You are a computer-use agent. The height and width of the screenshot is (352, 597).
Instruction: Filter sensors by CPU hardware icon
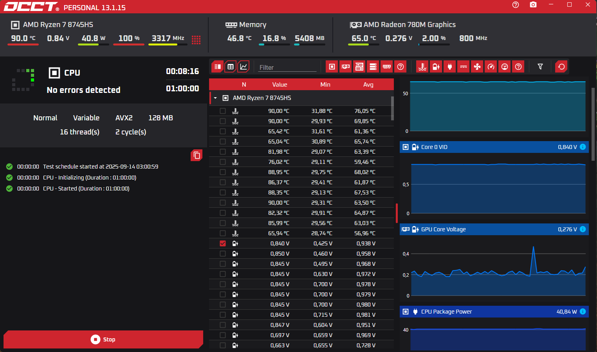point(332,67)
